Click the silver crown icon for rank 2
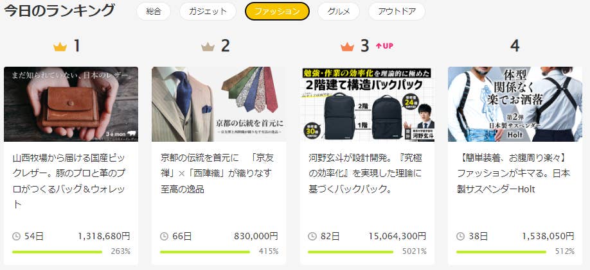This screenshot has width=590, height=270. (208, 47)
